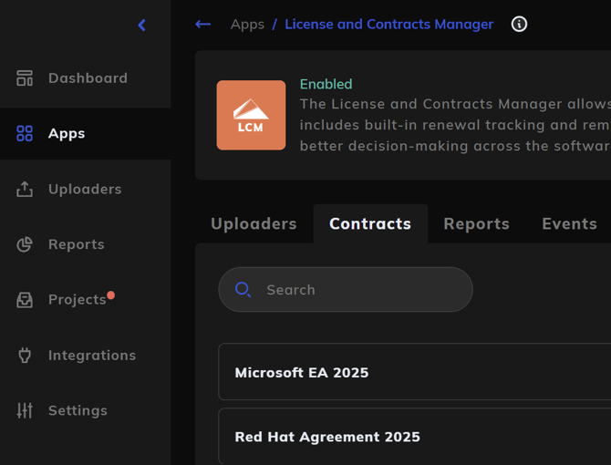Click the License and Contracts Manager breadcrumb
Viewport: 611px width, 465px height.
pyautogui.click(x=389, y=25)
